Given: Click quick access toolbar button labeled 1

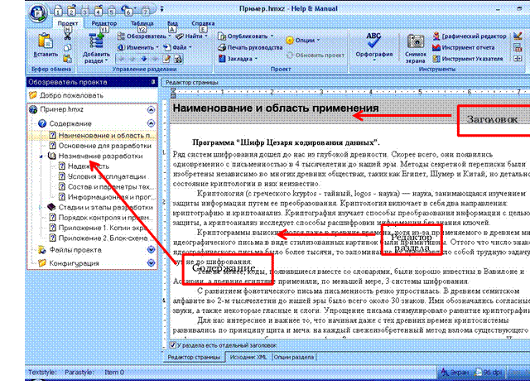Looking at the screenshot, I should coord(58,12).
